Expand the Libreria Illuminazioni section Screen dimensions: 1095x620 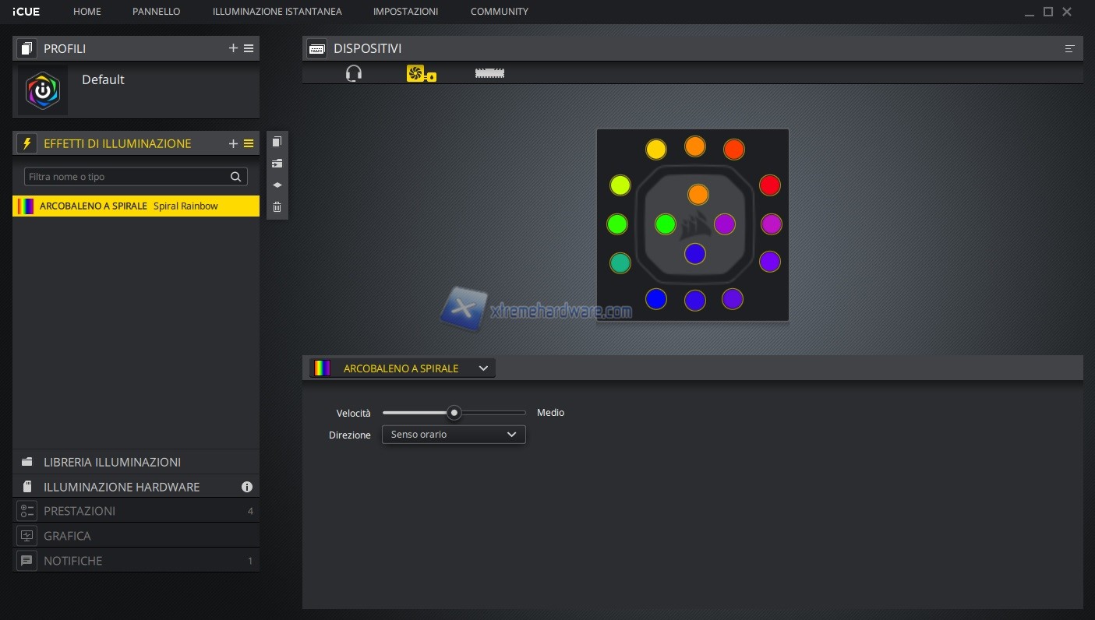click(112, 462)
